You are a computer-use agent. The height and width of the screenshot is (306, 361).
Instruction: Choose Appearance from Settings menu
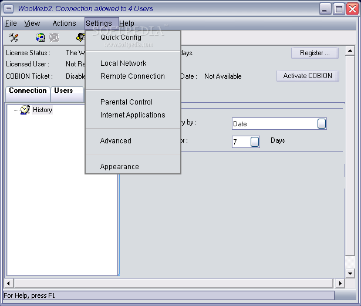point(133,166)
